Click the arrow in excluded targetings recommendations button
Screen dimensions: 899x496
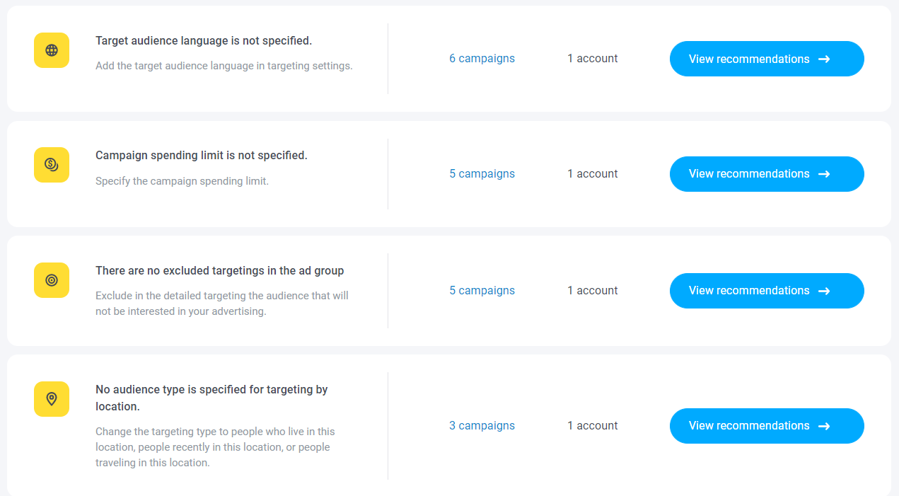tap(824, 291)
